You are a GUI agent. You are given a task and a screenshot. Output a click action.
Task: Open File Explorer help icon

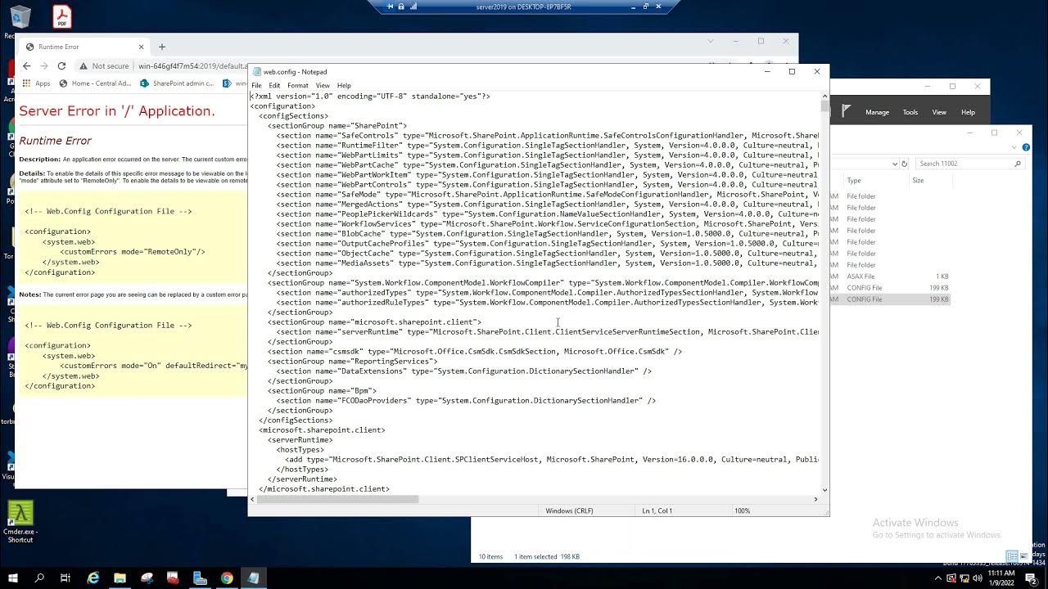[x=1025, y=147]
